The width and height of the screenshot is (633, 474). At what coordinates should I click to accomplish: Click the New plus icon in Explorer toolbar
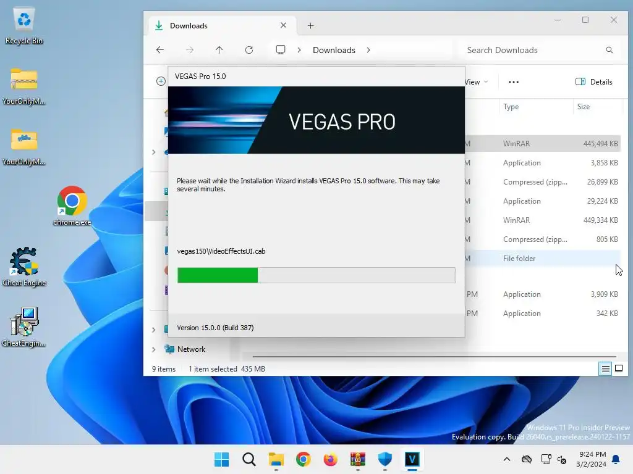point(161,81)
